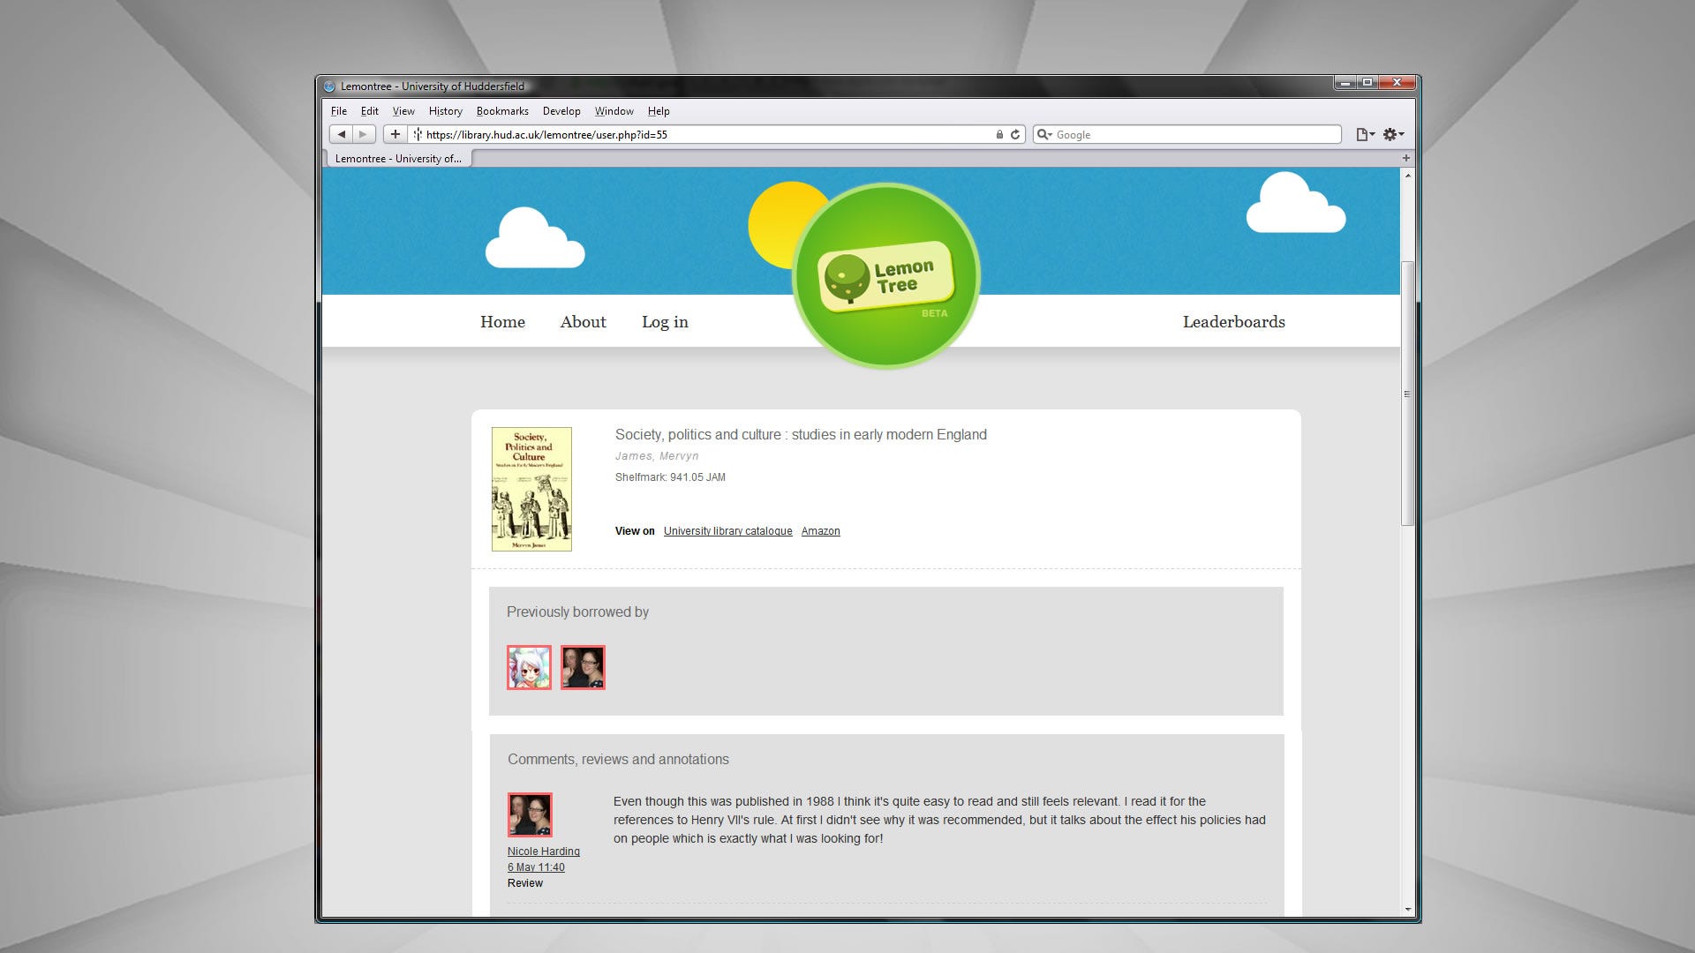This screenshot has width=1695, height=953.
Task: Click the Lemon Tree logo badge
Action: click(886, 277)
